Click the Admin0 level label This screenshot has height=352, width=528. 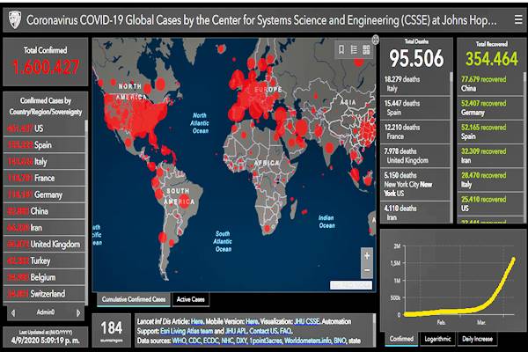point(46,313)
